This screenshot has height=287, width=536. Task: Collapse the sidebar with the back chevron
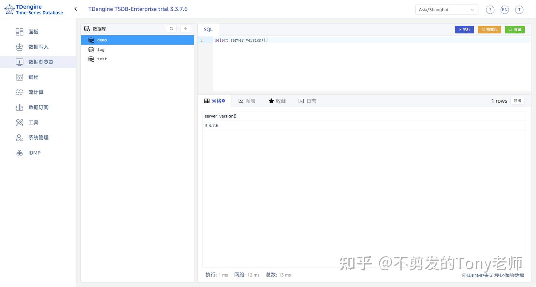pos(76,9)
